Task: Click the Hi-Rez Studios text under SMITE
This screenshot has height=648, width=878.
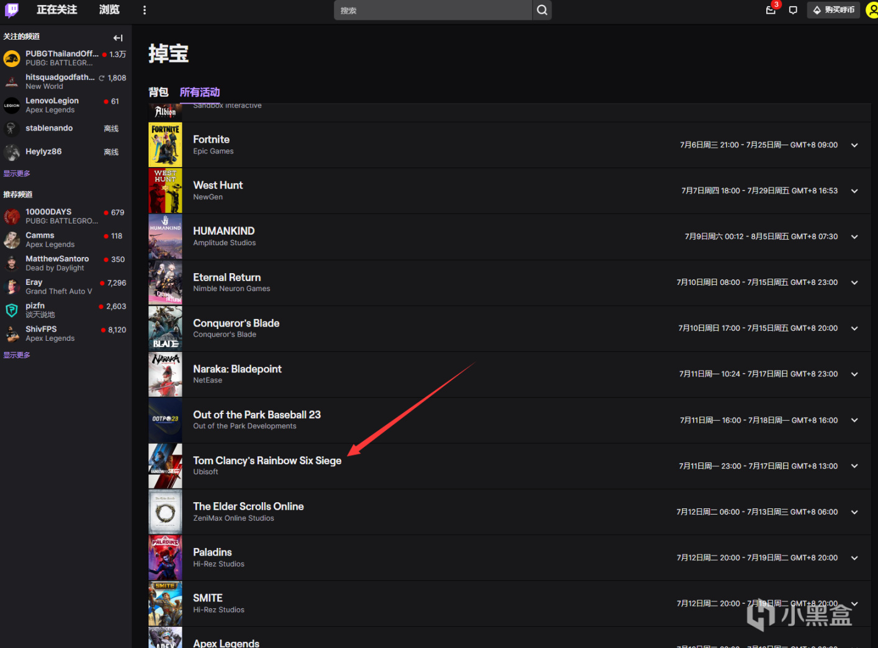Action: point(218,610)
